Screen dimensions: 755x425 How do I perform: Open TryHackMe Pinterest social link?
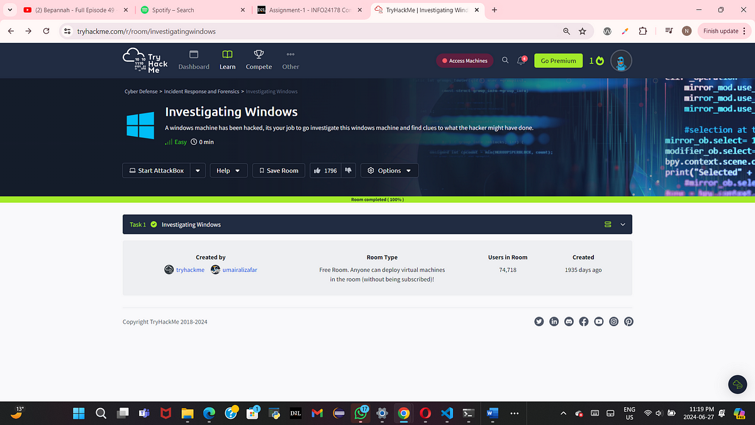coord(629,321)
